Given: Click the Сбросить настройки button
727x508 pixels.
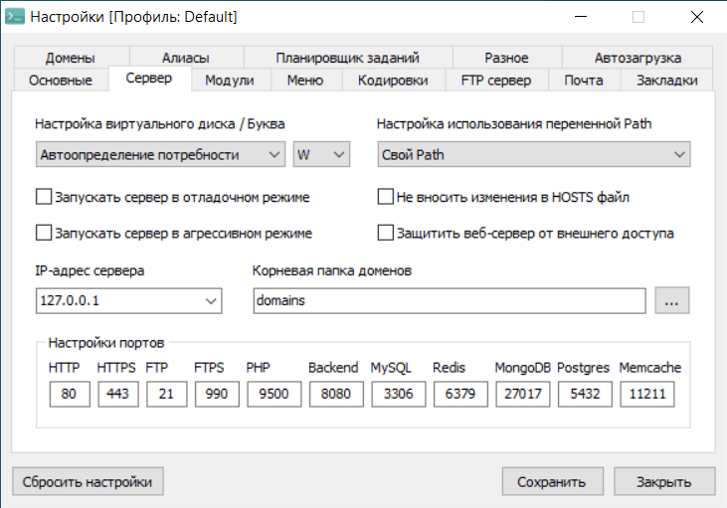Looking at the screenshot, I should click(88, 481).
